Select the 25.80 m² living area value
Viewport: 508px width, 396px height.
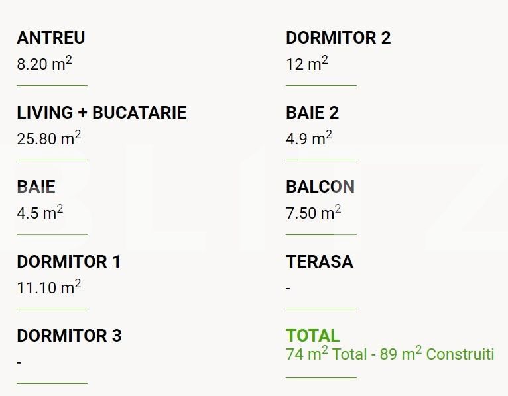pos(48,139)
